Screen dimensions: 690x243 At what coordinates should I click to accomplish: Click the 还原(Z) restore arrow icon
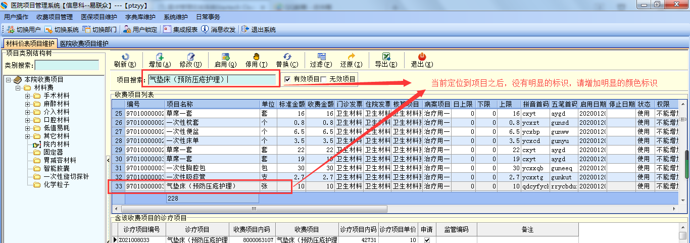(x=352, y=57)
